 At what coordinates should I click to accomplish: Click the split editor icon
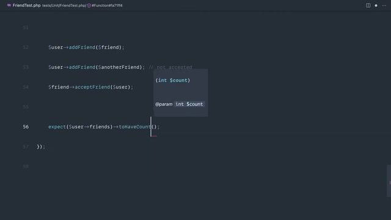tap(368, 5)
